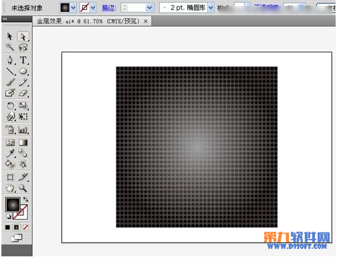Select the Direct Selection tool
Viewport: 337px width, 257px height.
[x=23, y=37]
